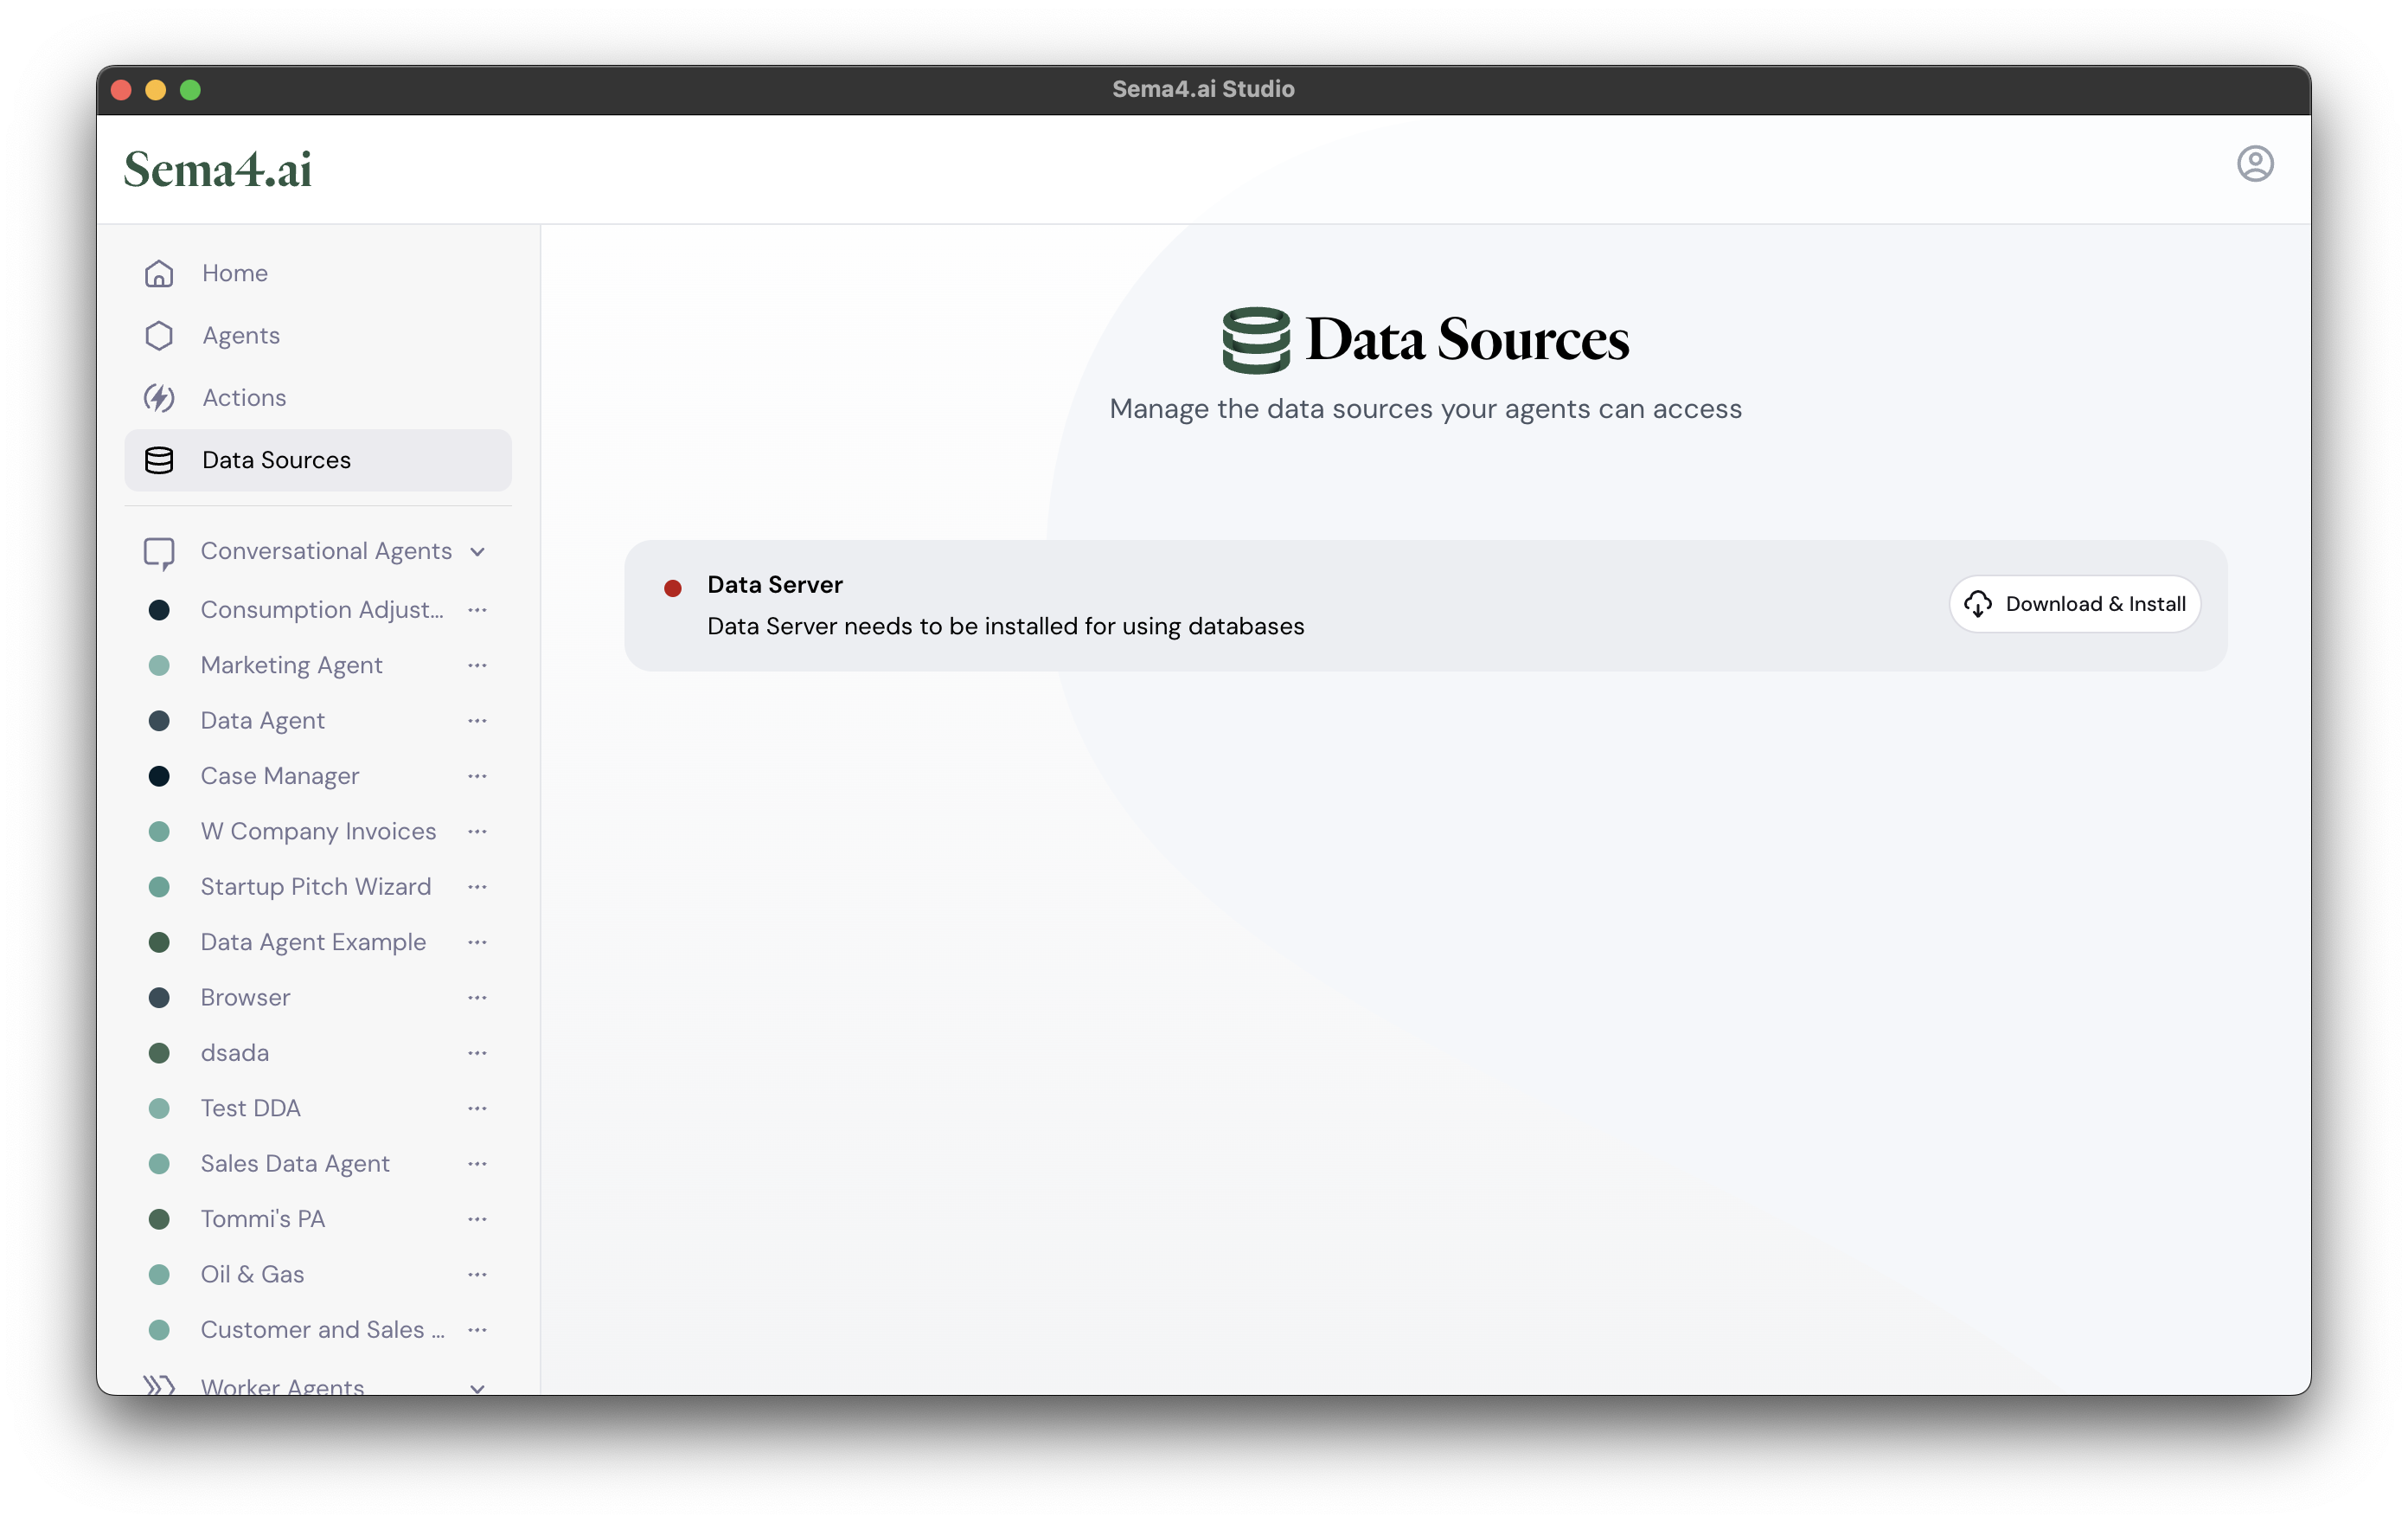Open Customer and Sales agent
This screenshot has width=2408, height=1523.
[322, 1330]
